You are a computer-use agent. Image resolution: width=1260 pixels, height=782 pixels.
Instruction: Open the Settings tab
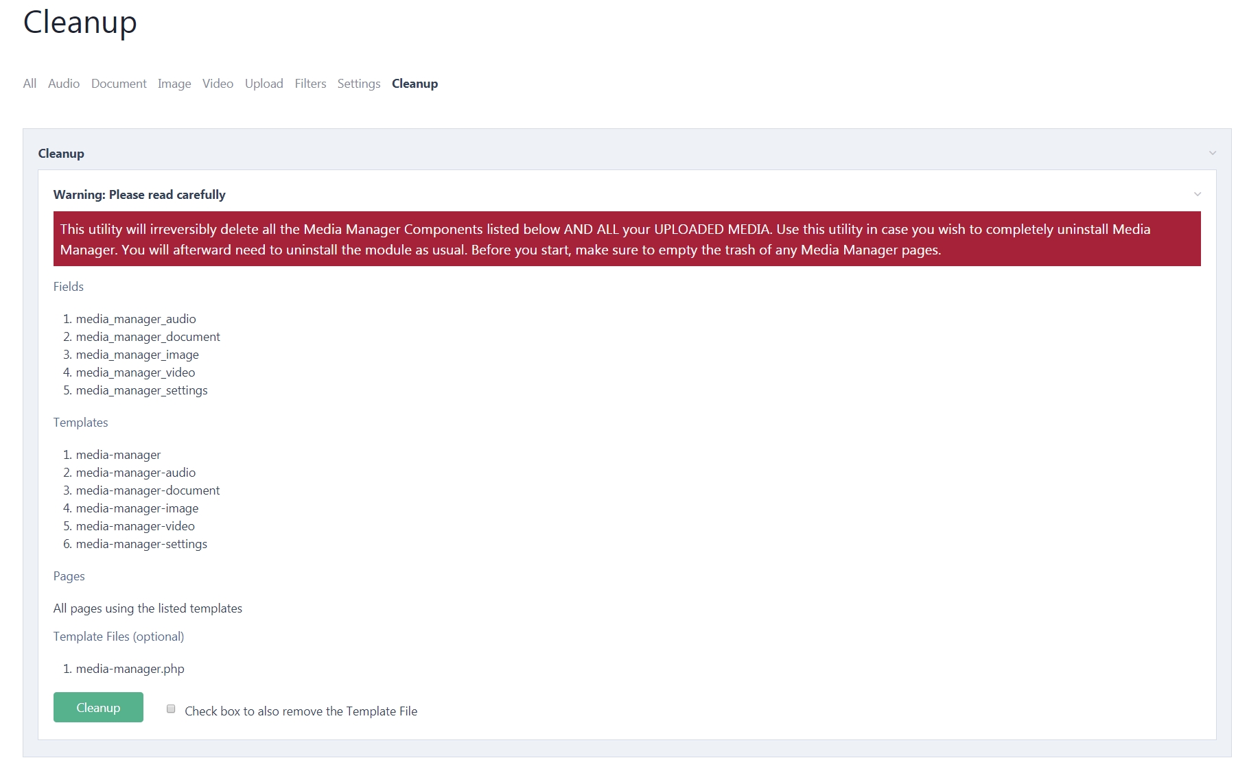tap(359, 84)
